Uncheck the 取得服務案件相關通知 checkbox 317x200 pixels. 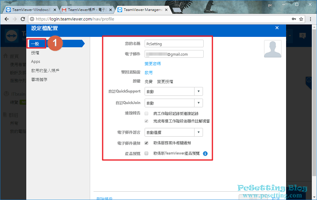click(x=147, y=143)
